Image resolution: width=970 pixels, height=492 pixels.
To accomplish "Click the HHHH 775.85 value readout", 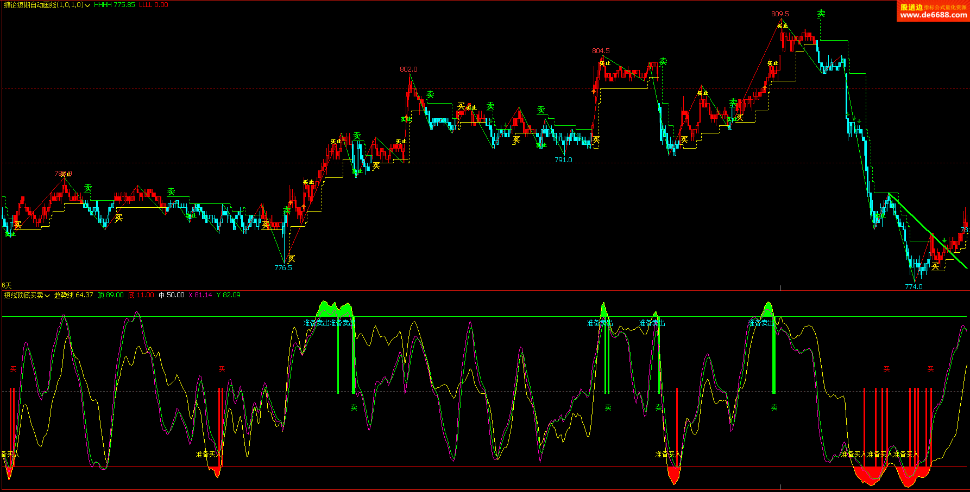I will pos(114,5).
